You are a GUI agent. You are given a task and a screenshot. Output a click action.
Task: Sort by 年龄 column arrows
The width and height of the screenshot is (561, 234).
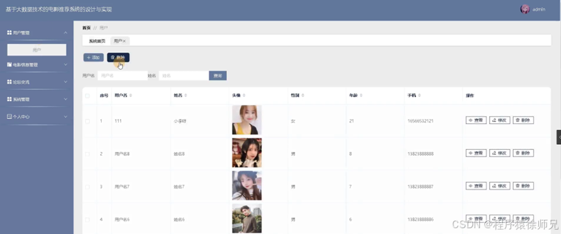pyautogui.click(x=361, y=96)
